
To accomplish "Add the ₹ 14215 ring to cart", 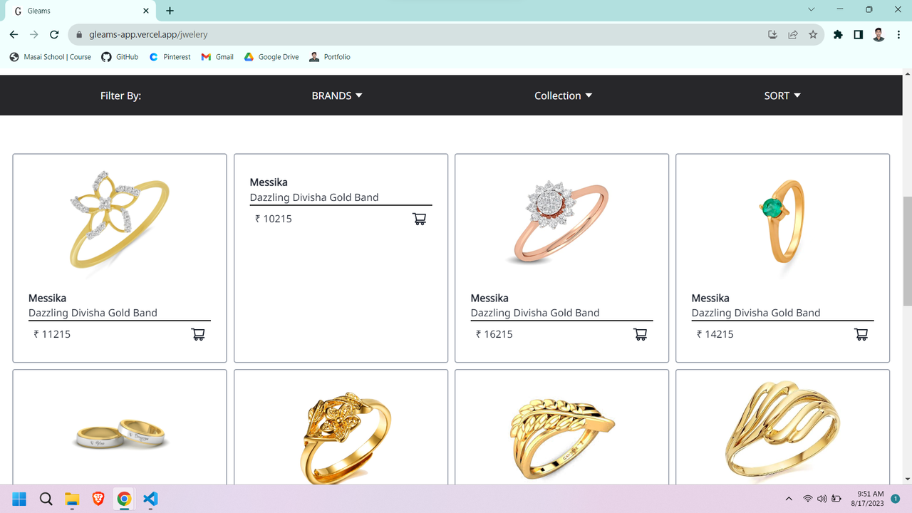I will pos(861,333).
